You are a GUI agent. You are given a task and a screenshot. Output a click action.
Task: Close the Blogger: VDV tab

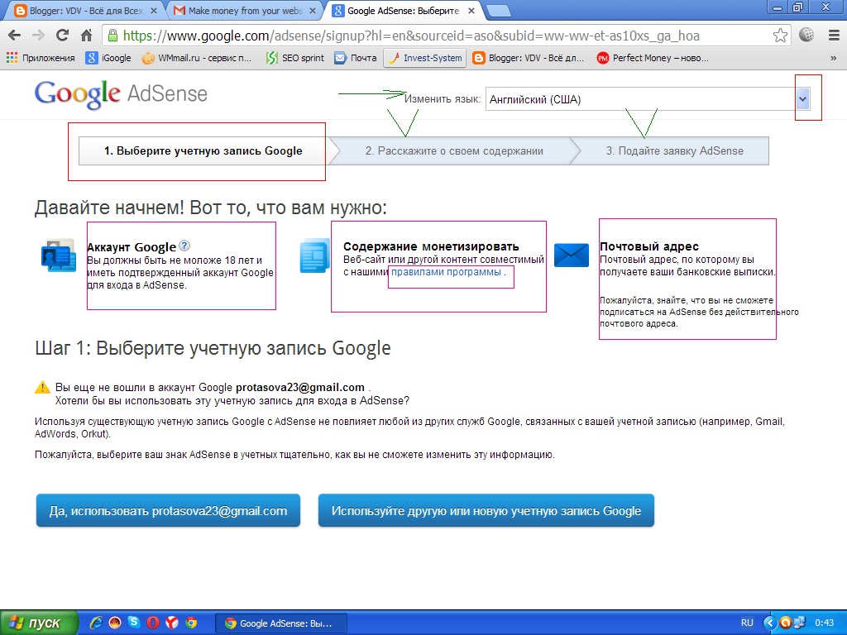tap(154, 10)
